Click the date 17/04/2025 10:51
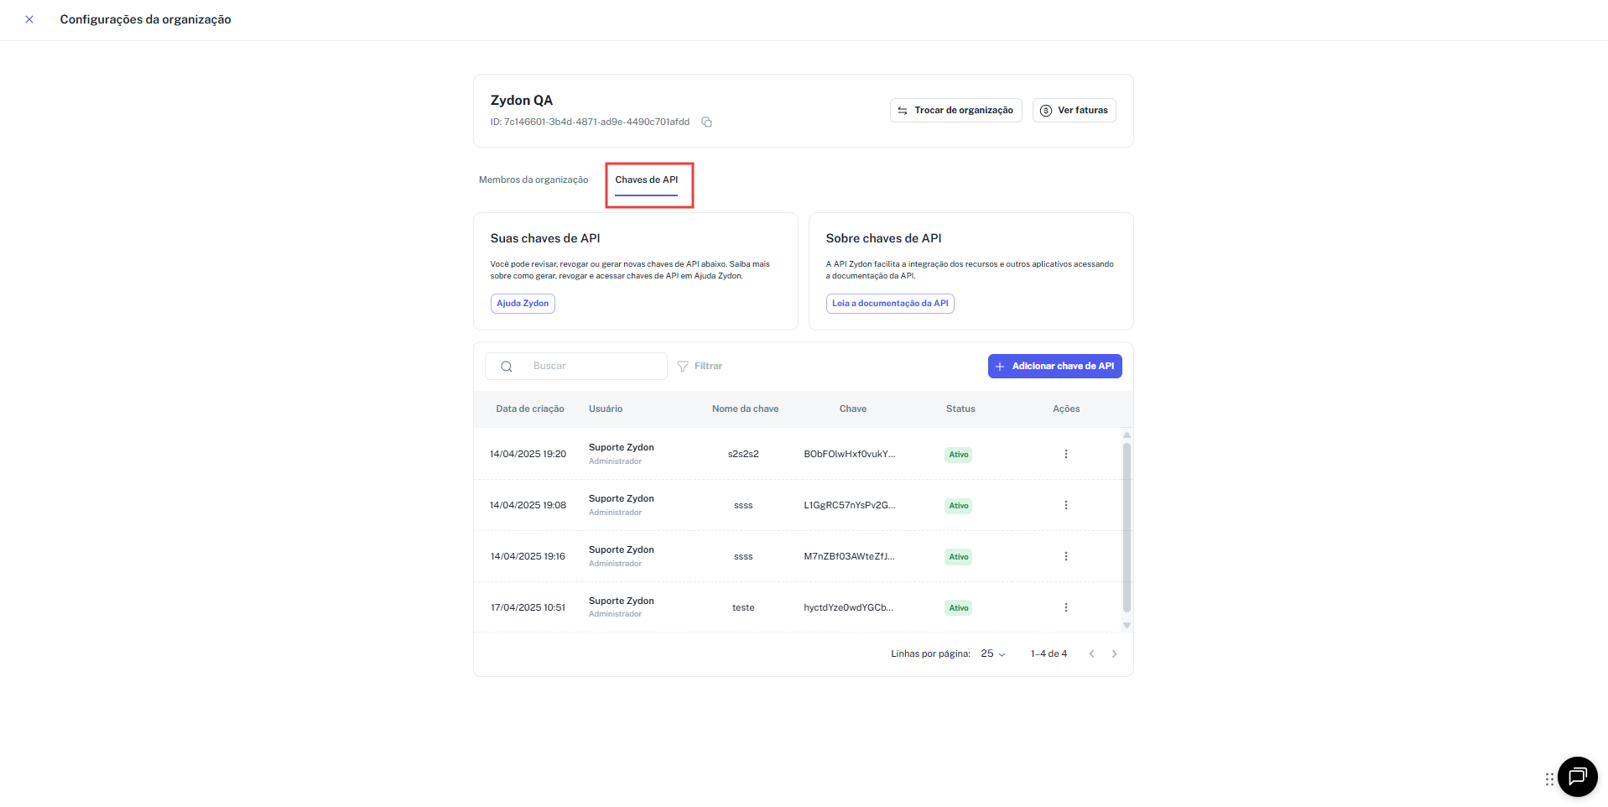This screenshot has height=807, width=1608. (x=528, y=608)
